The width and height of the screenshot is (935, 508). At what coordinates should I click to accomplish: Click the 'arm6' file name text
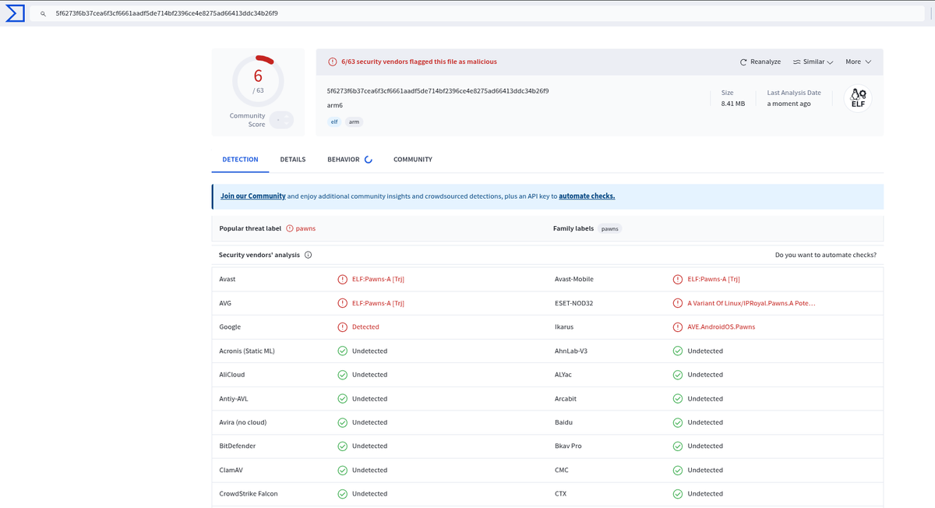(x=335, y=105)
